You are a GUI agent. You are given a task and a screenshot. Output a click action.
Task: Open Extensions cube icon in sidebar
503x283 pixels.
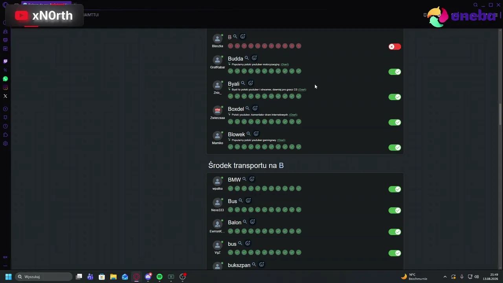pyautogui.click(x=5, y=135)
